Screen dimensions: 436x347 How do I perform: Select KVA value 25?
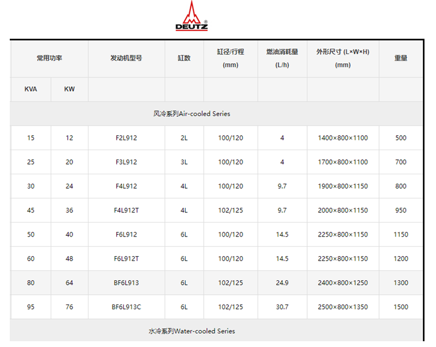pos(30,162)
